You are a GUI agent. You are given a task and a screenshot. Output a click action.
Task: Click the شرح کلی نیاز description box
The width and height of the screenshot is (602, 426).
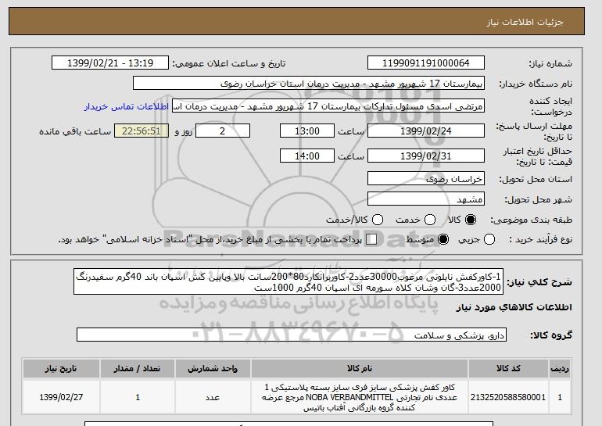288,281
